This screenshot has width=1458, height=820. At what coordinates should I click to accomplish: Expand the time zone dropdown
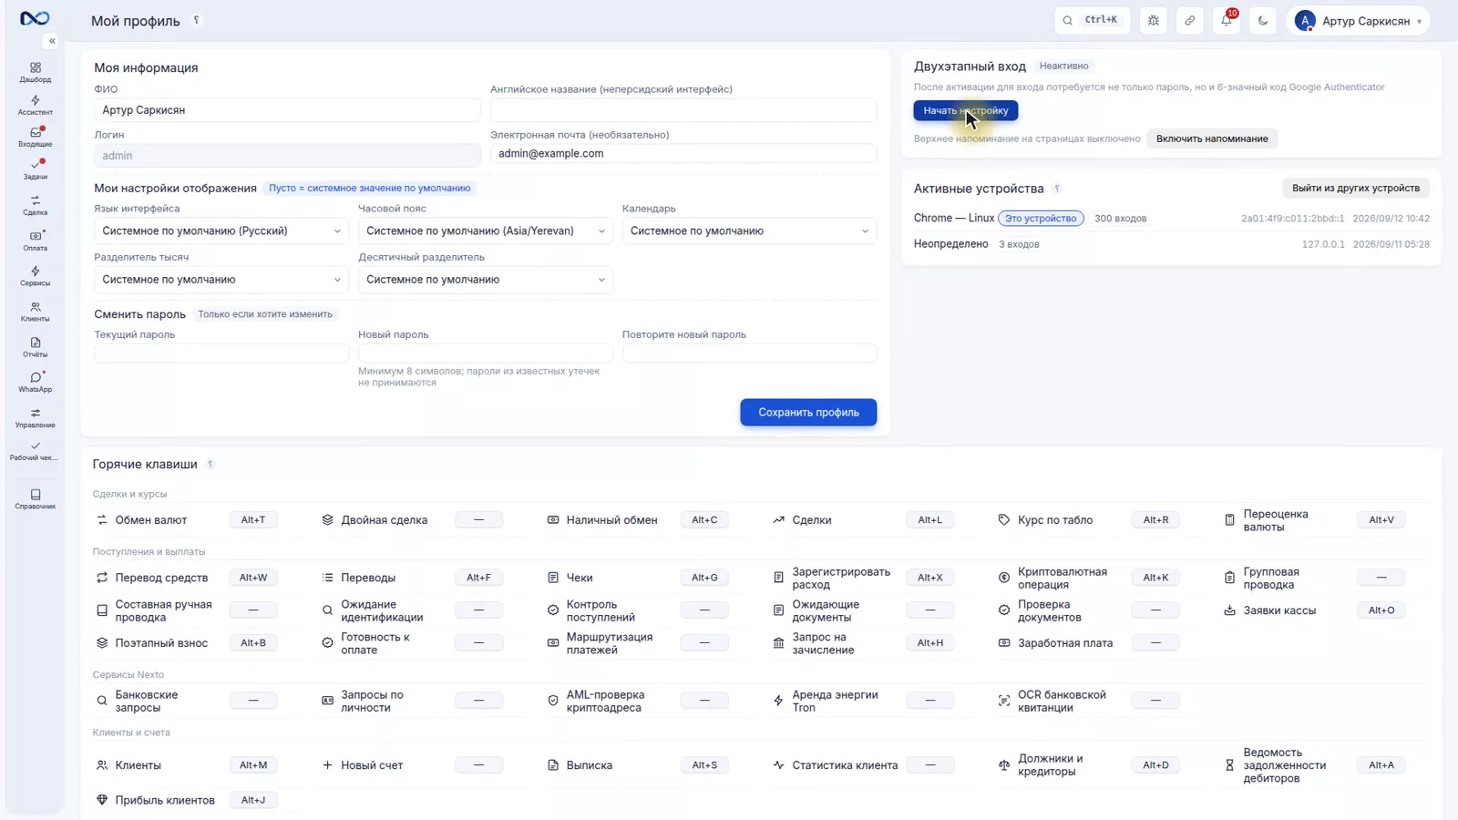tap(486, 231)
